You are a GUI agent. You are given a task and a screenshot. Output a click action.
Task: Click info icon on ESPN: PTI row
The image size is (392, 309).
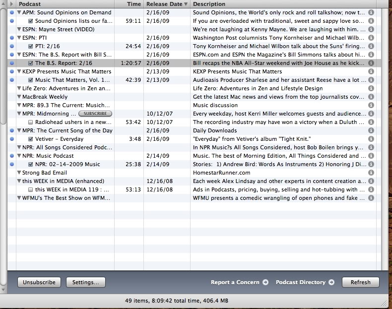coord(371,38)
